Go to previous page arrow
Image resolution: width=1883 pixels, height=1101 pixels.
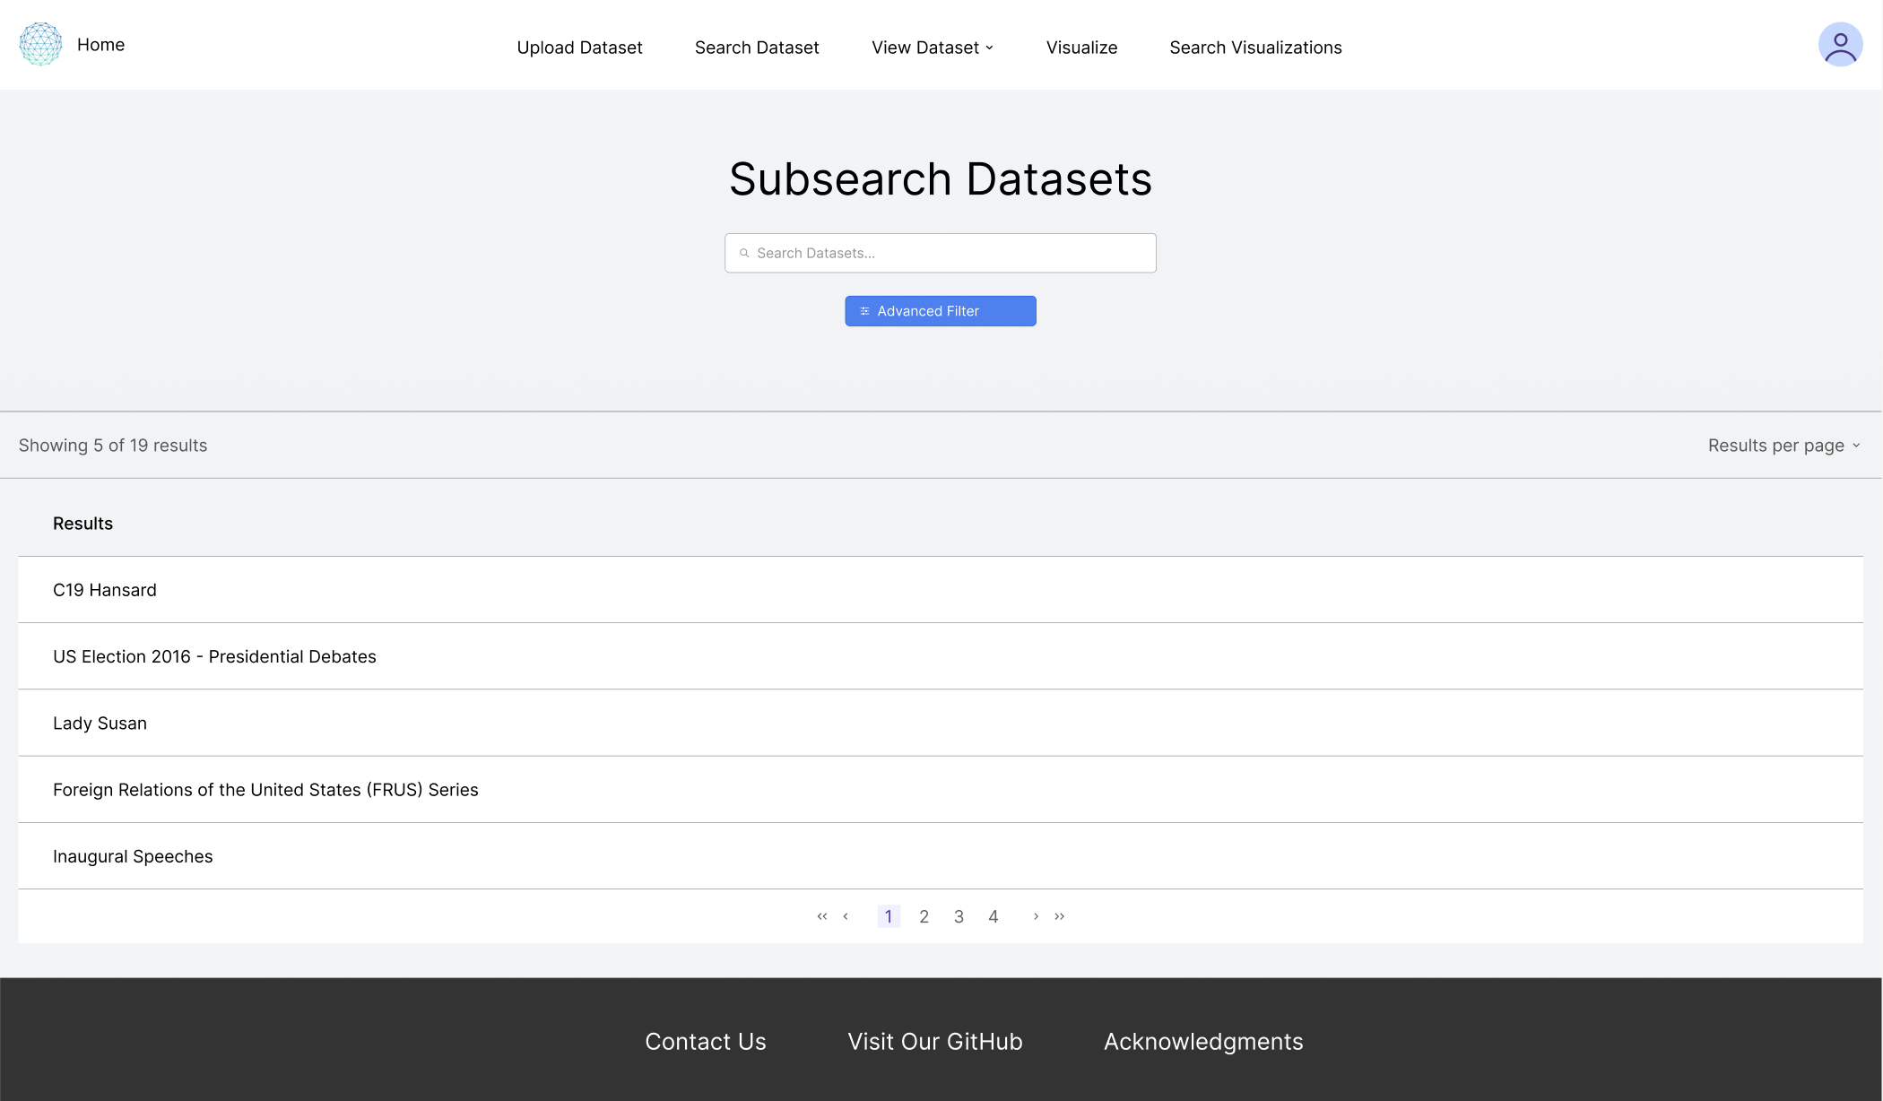point(846,916)
